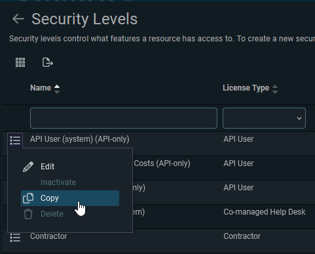
Task: Click the copy pages icon in menu
Action: 28,198
